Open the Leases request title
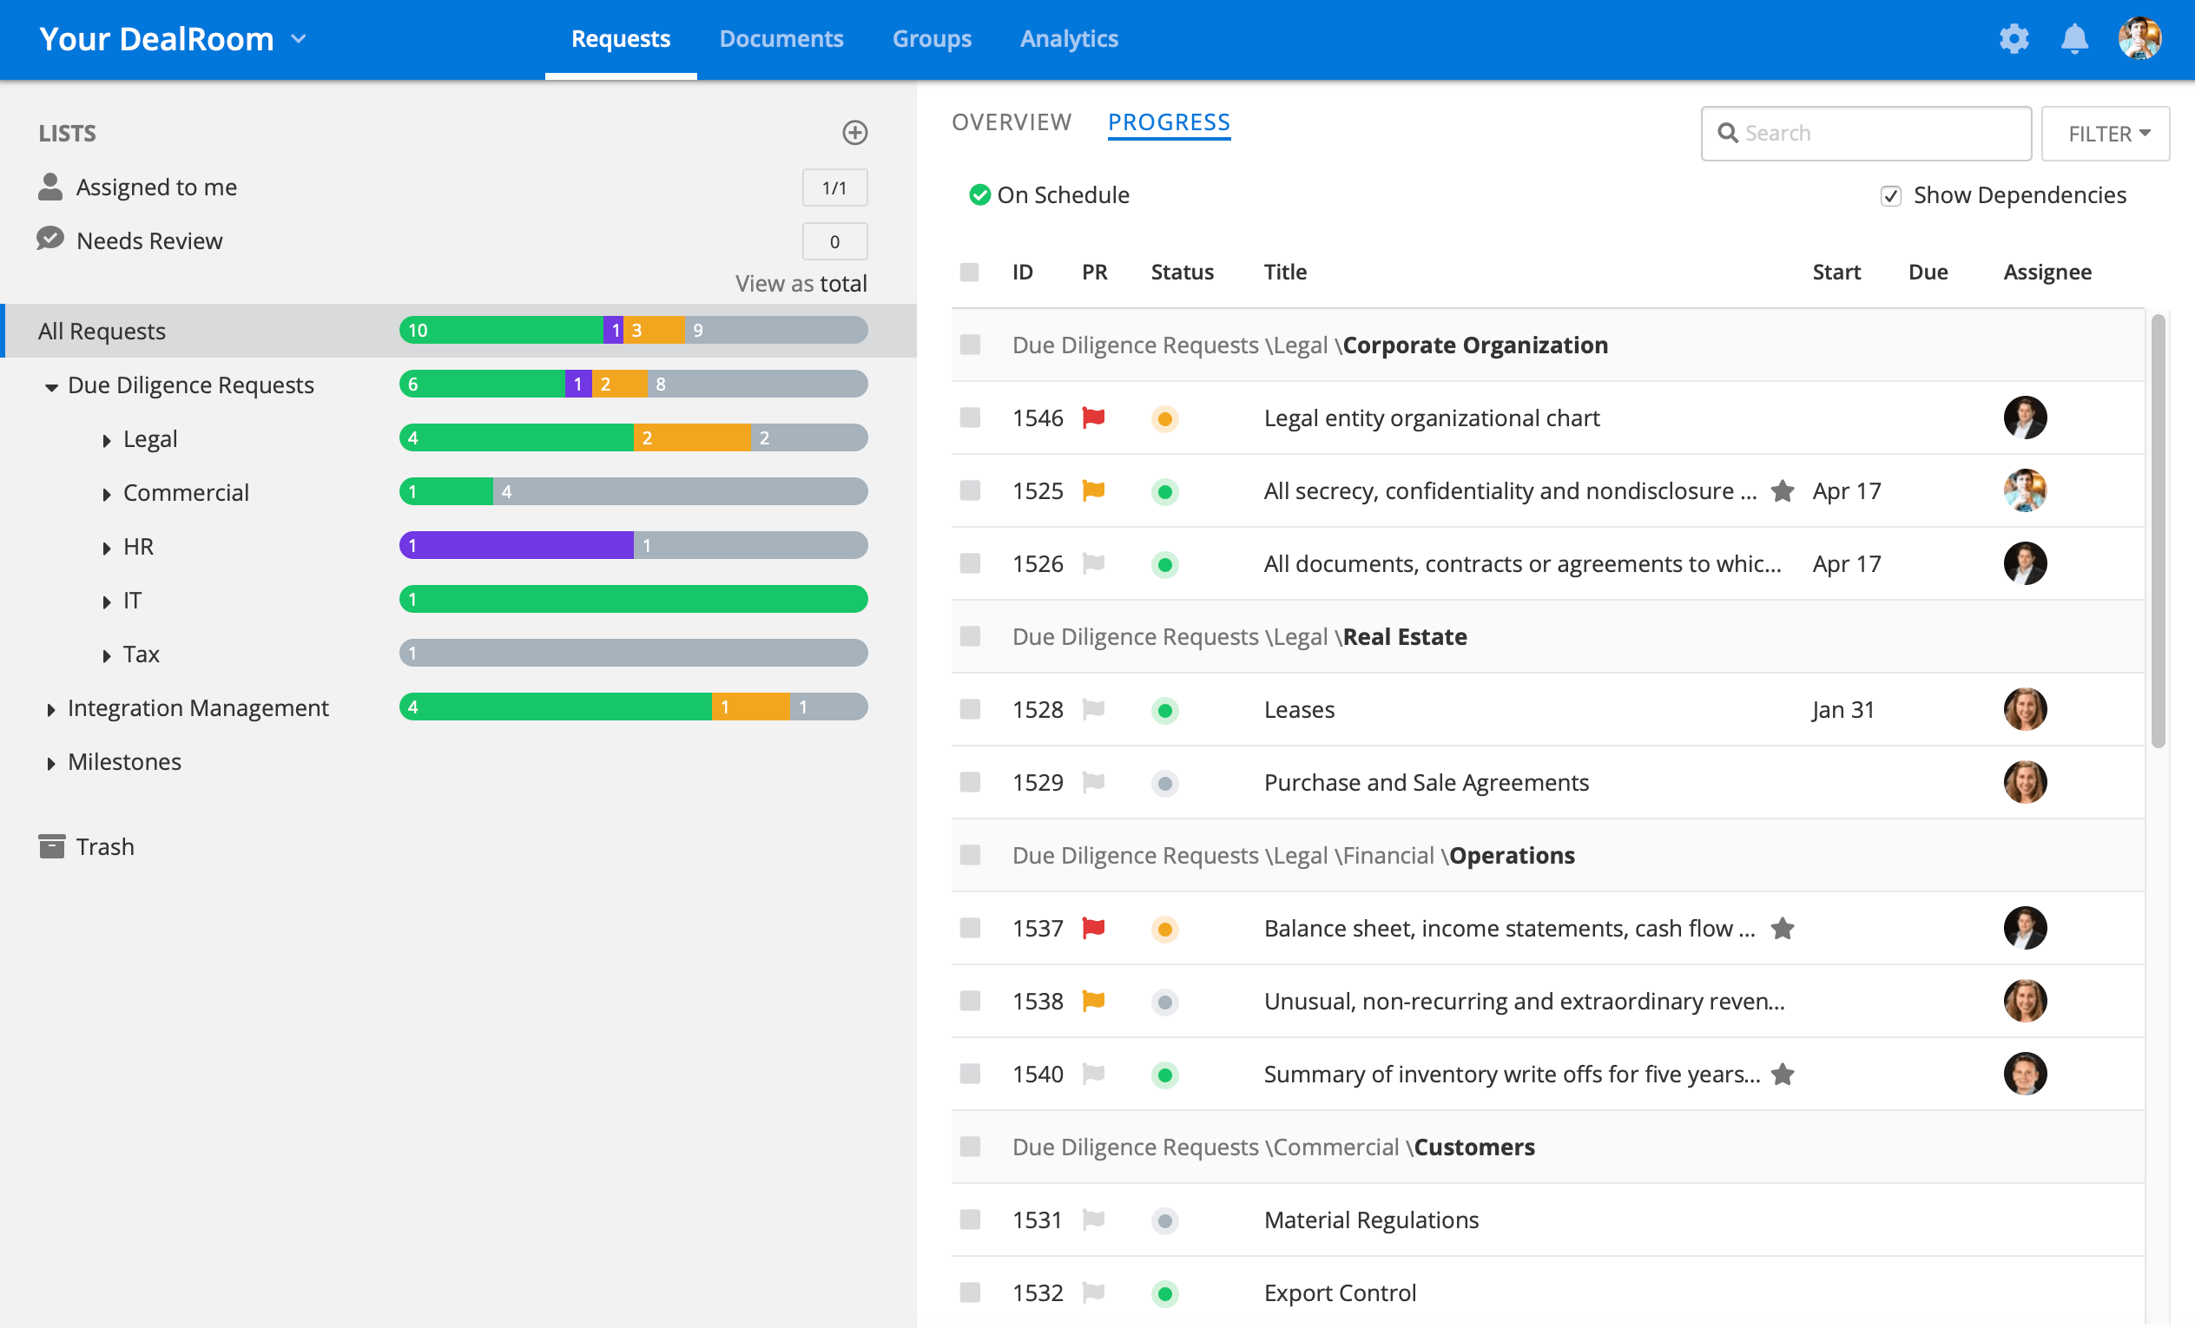This screenshot has width=2195, height=1328. coord(1298,710)
